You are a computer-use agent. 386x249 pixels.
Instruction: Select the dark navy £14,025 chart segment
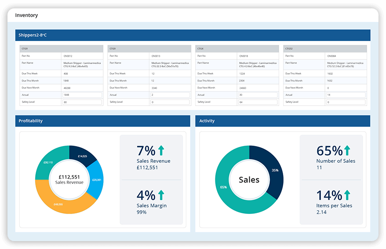[x=82, y=156]
